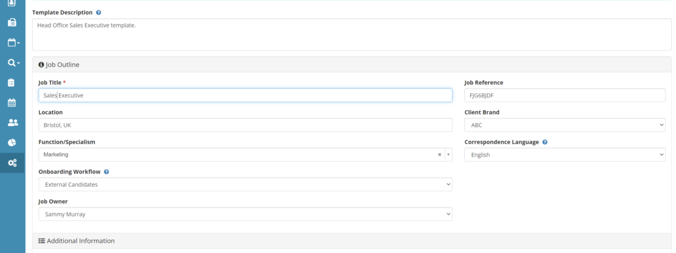This screenshot has height=253, width=676.
Task: Open the pie chart reports icon
Action: pos(11,142)
